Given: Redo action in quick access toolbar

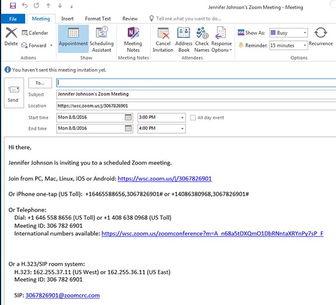Looking at the screenshot, I should (36, 6).
